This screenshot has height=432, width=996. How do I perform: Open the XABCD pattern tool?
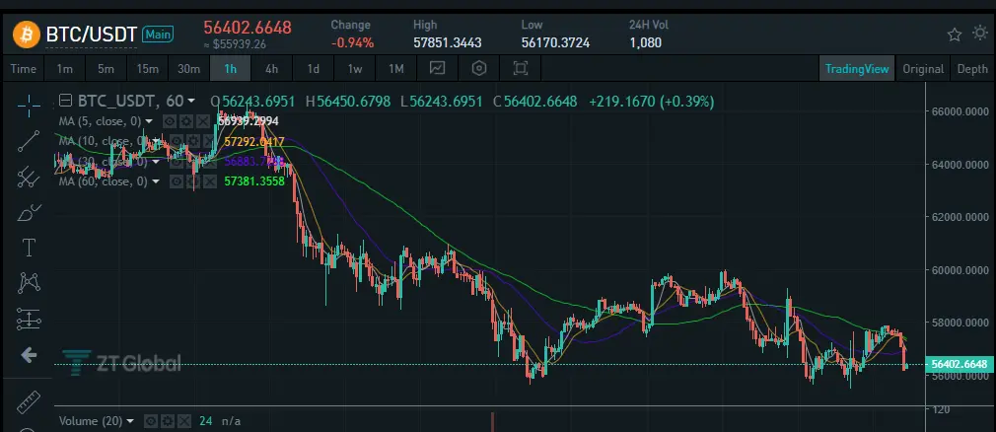point(29,282)
